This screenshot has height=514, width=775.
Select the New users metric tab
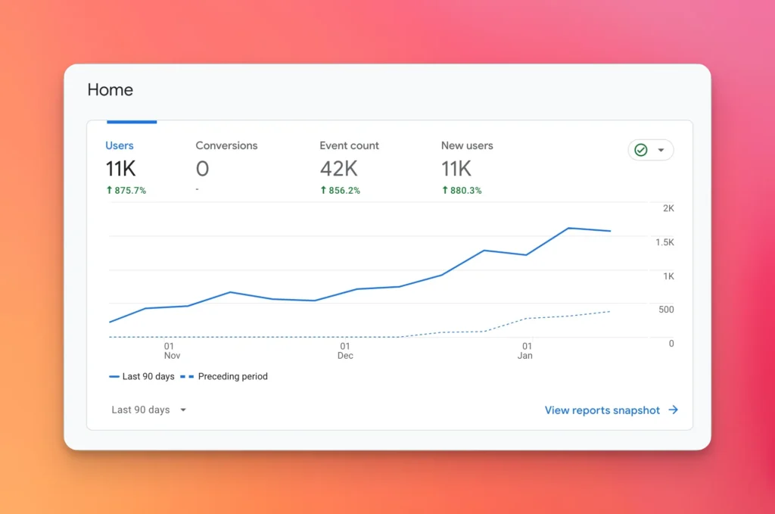point(467,145)
